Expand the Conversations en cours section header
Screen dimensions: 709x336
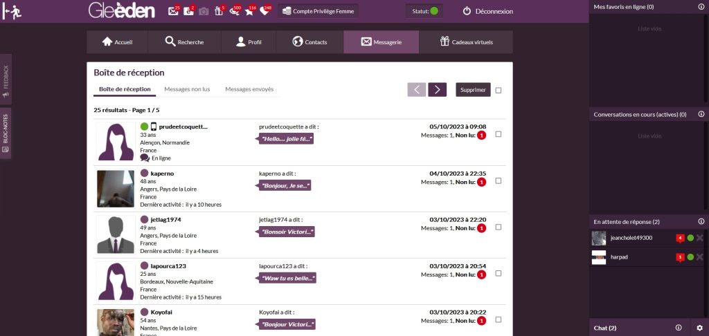(x=639, y=114)
